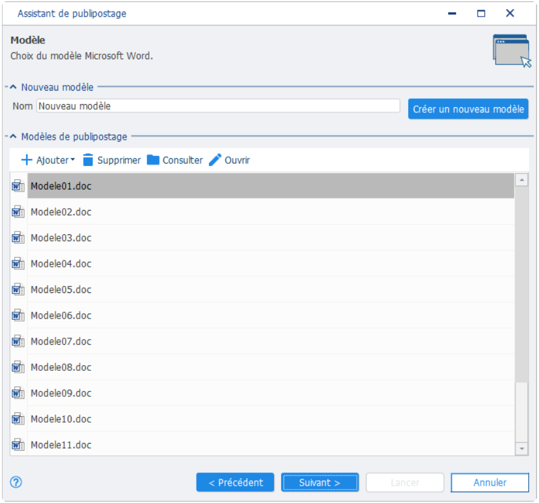Screen dimensions: 539x503
Task: Click Word icon next to Modele04.doc
Action: pos(18,264)
